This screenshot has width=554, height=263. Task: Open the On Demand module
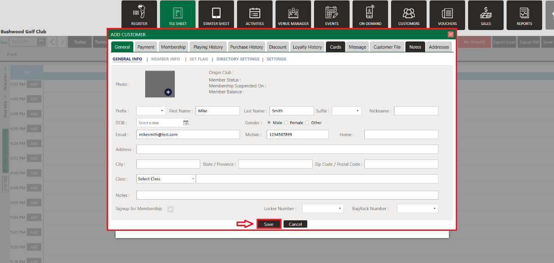(x=370, y=15)
